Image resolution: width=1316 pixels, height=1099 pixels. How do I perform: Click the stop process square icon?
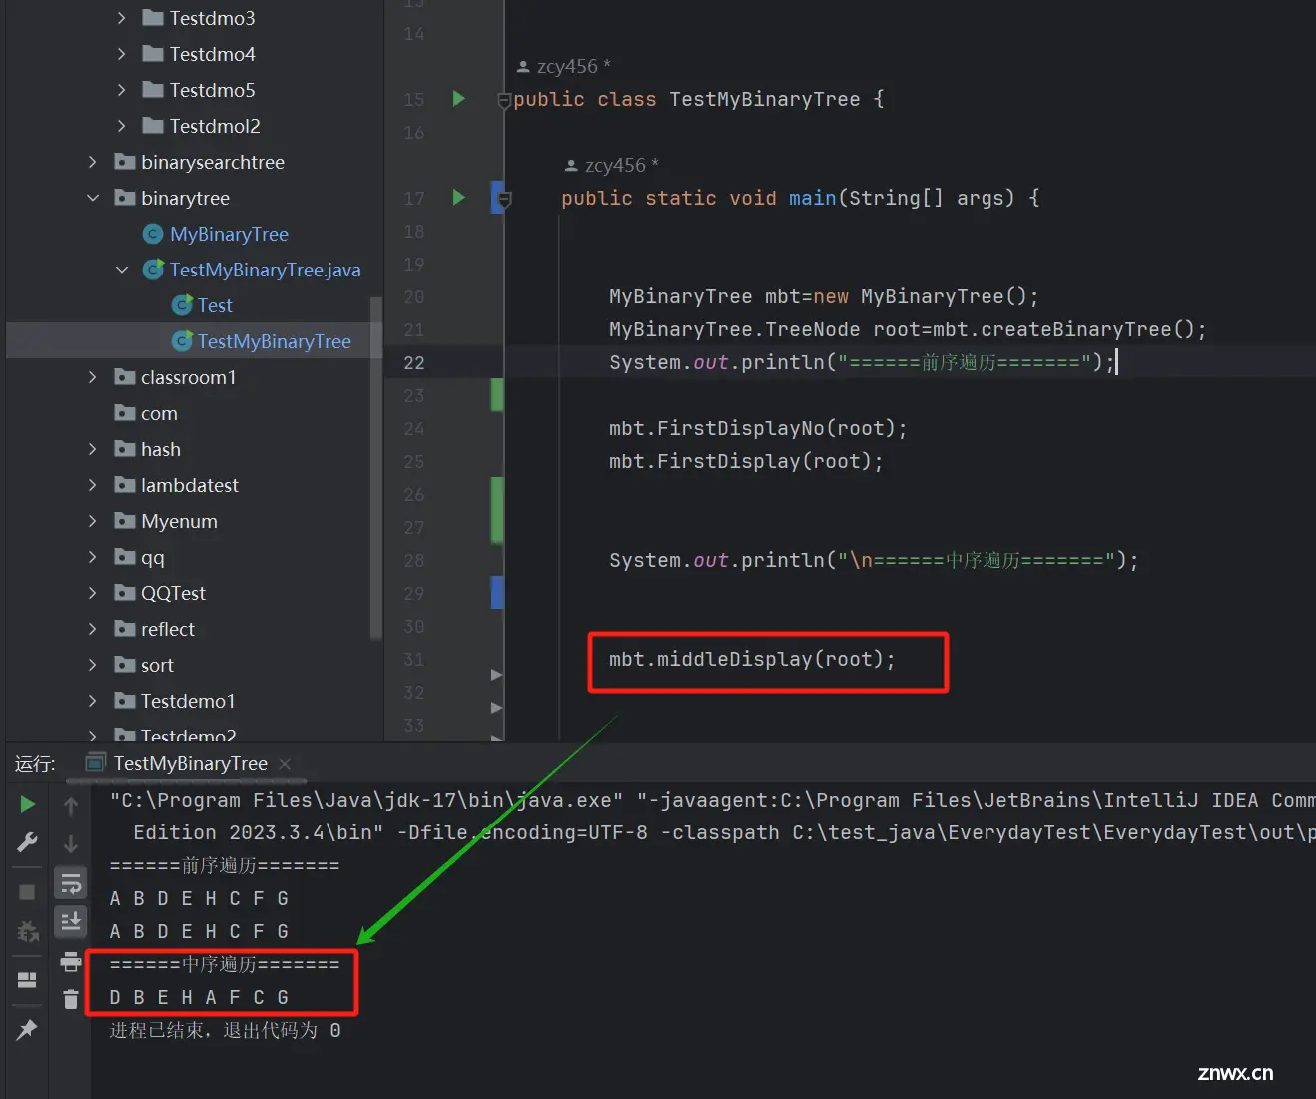27,891
